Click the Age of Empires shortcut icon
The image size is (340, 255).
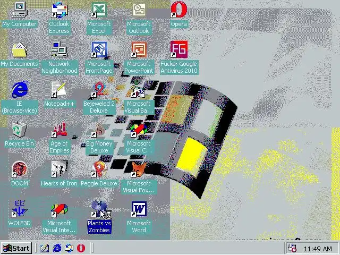pyautogui.click(x=59, y=130)
